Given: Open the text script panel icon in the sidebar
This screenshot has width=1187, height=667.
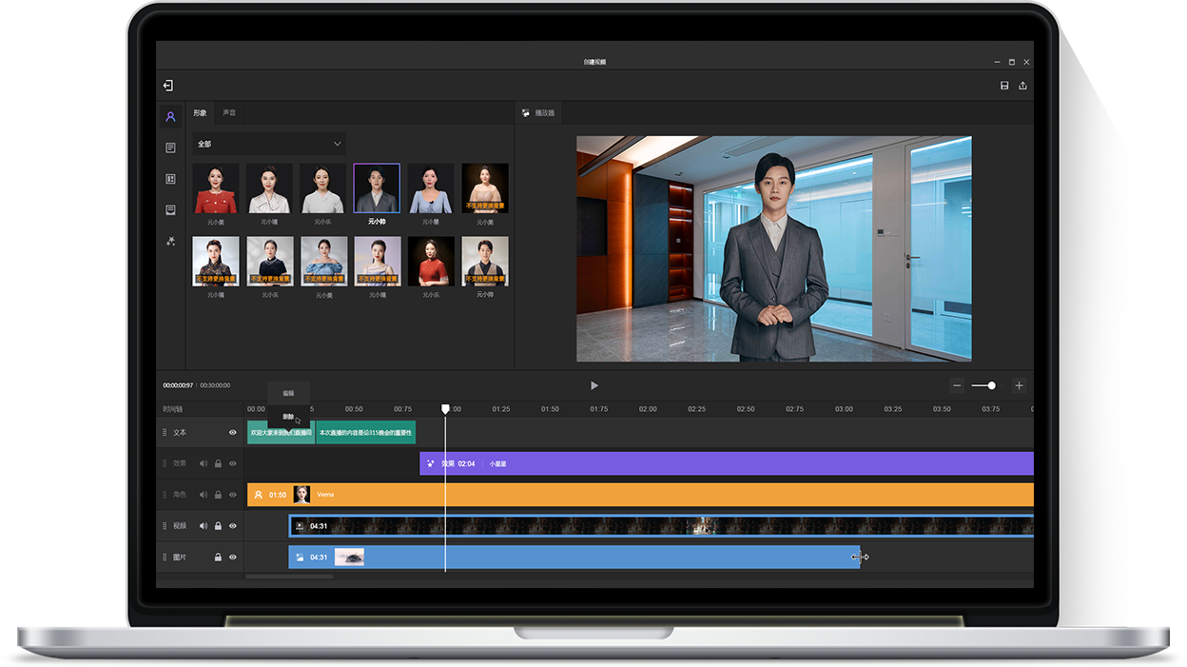Looking at the screenshot, I should click(170, 147).
